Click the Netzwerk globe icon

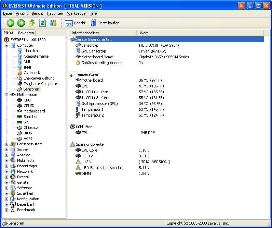pos(13,171)
